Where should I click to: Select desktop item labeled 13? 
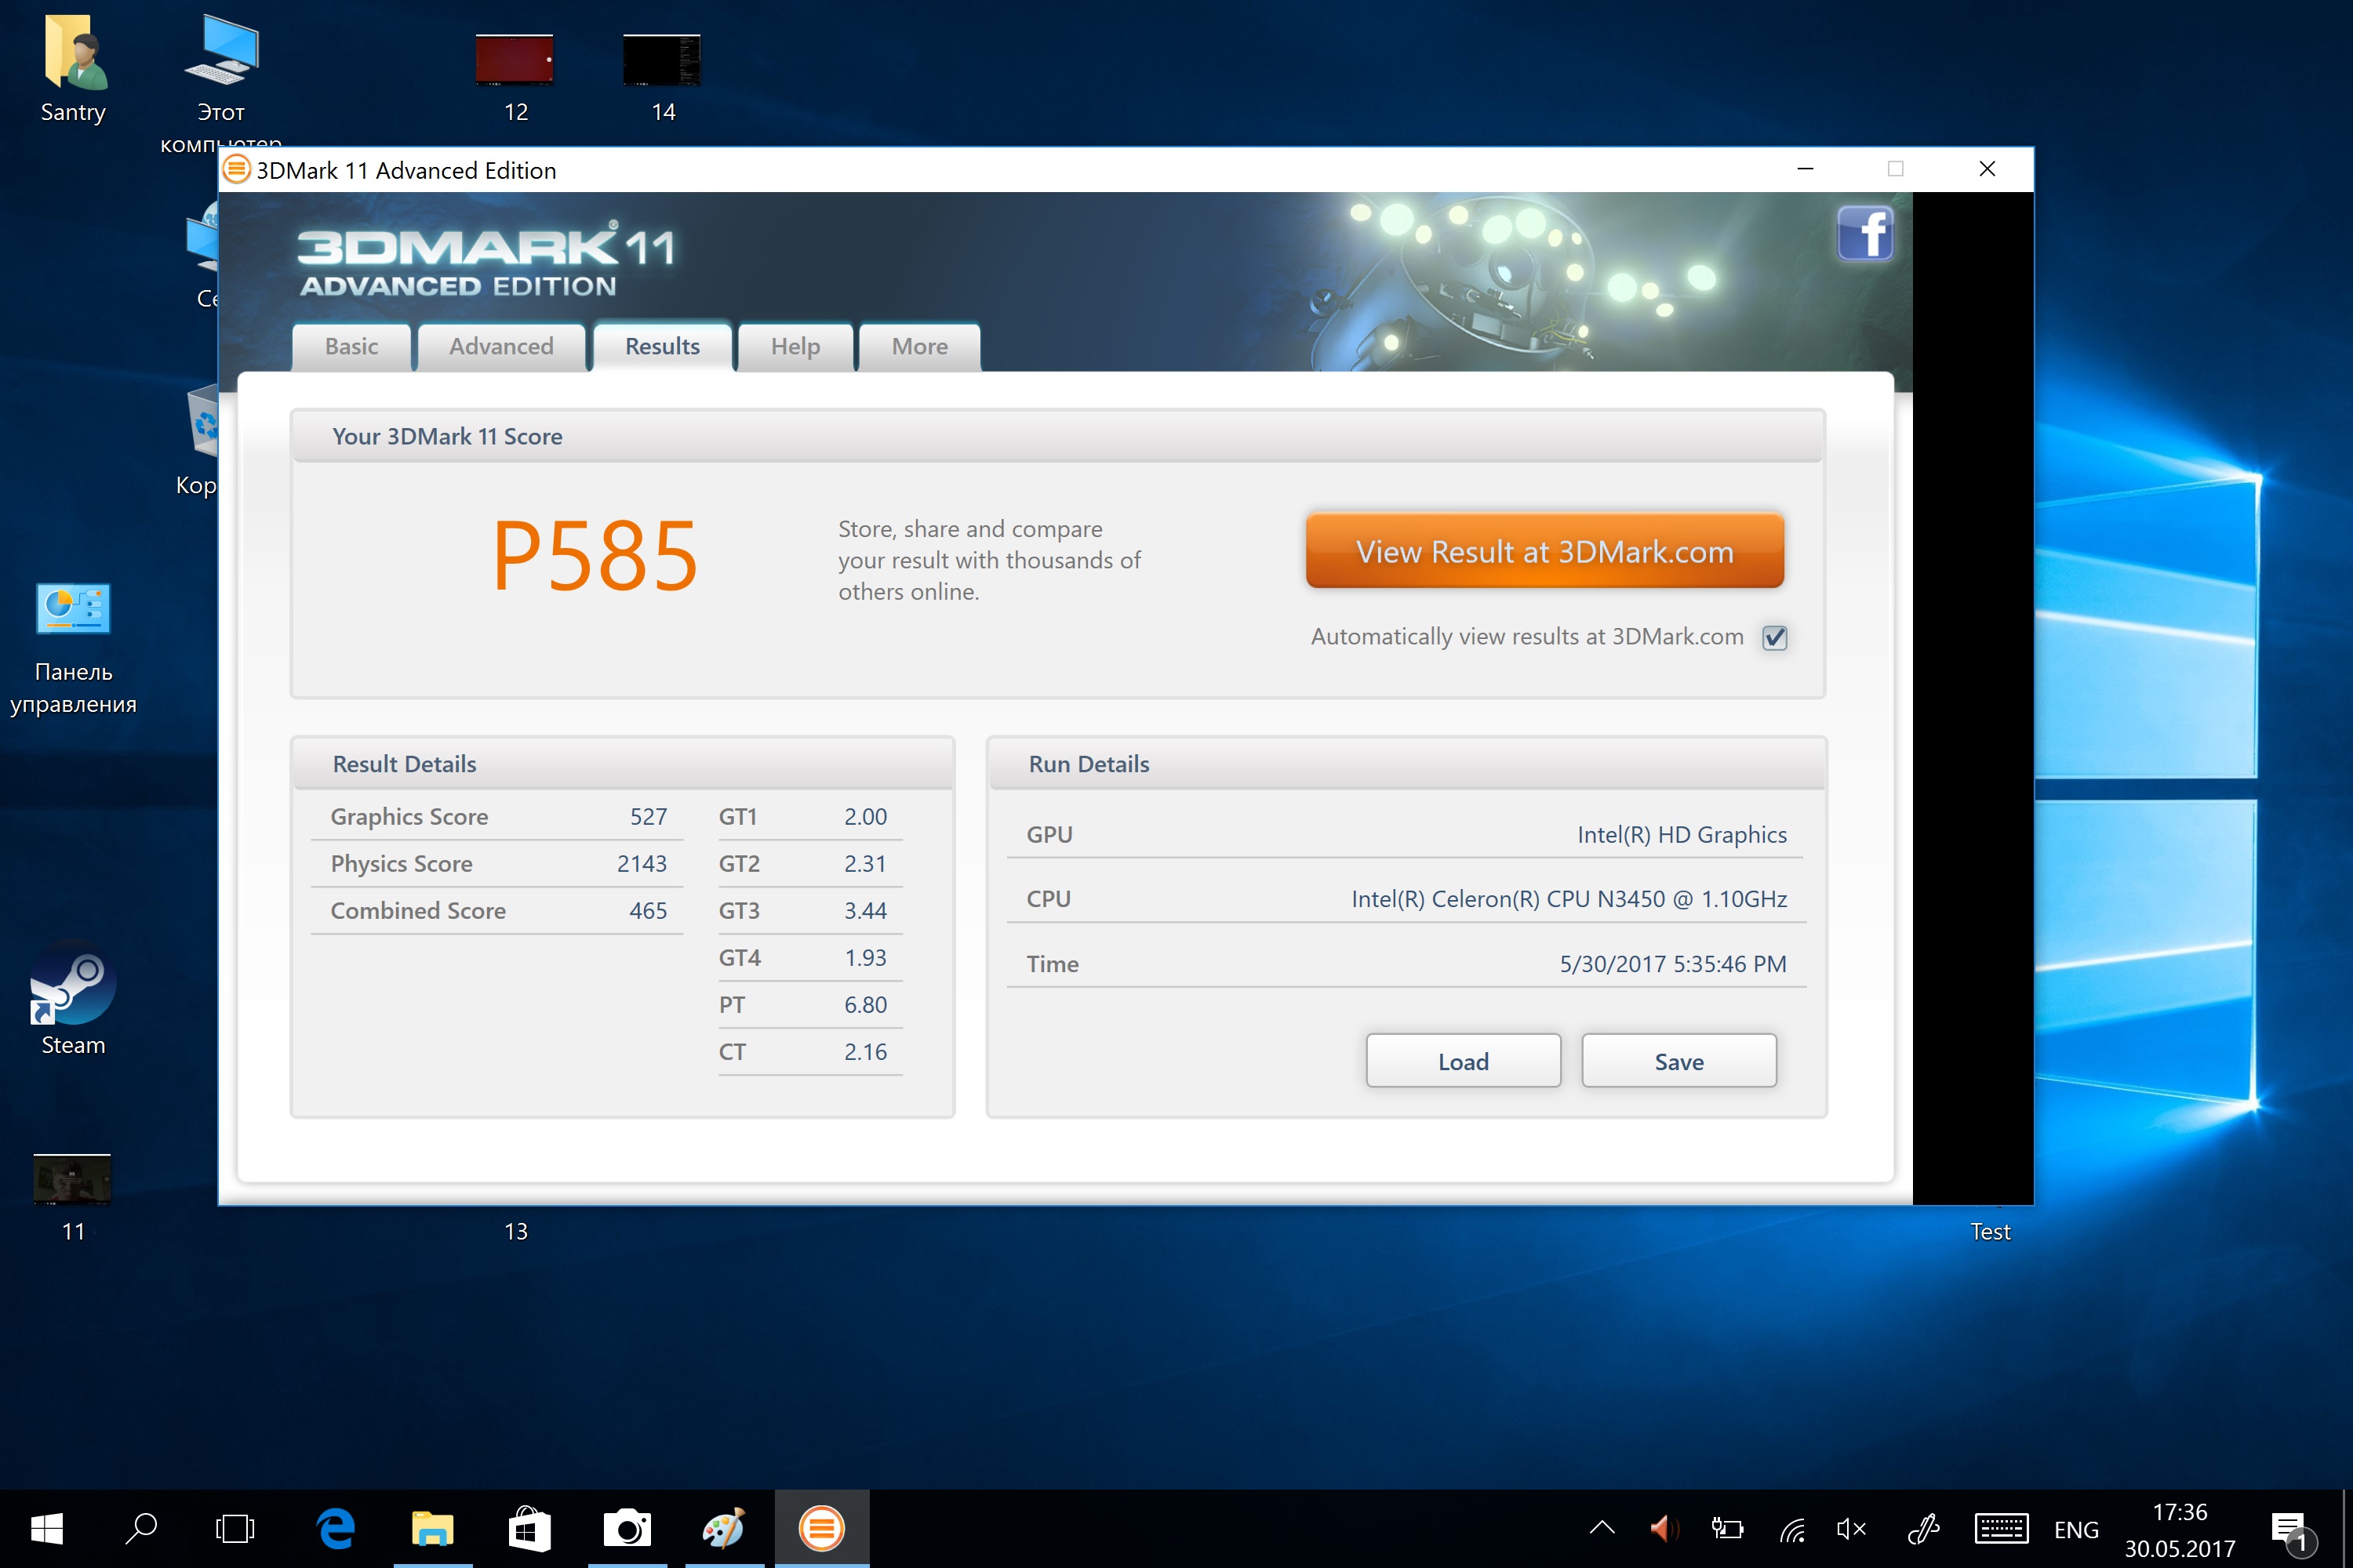coord(515,1232)
